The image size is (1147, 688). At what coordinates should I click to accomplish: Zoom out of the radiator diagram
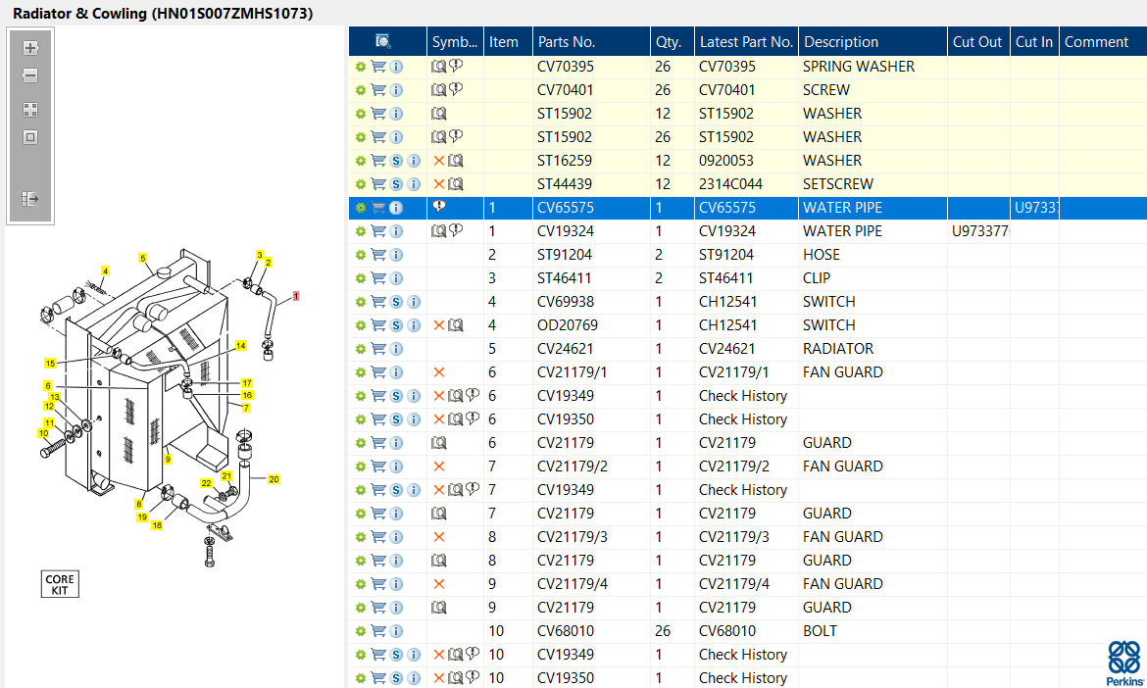point(30,75)
